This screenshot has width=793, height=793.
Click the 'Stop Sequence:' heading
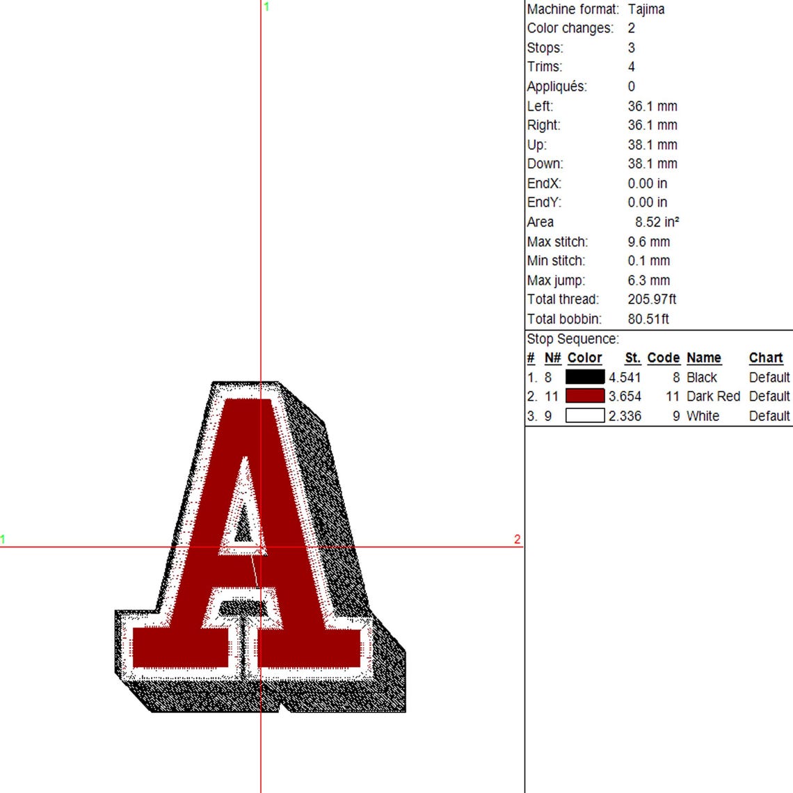[x=572, y=338]
